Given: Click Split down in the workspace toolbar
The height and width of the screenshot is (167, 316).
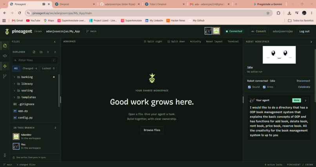Looking at the screenshot, I should tap(176, 41).
